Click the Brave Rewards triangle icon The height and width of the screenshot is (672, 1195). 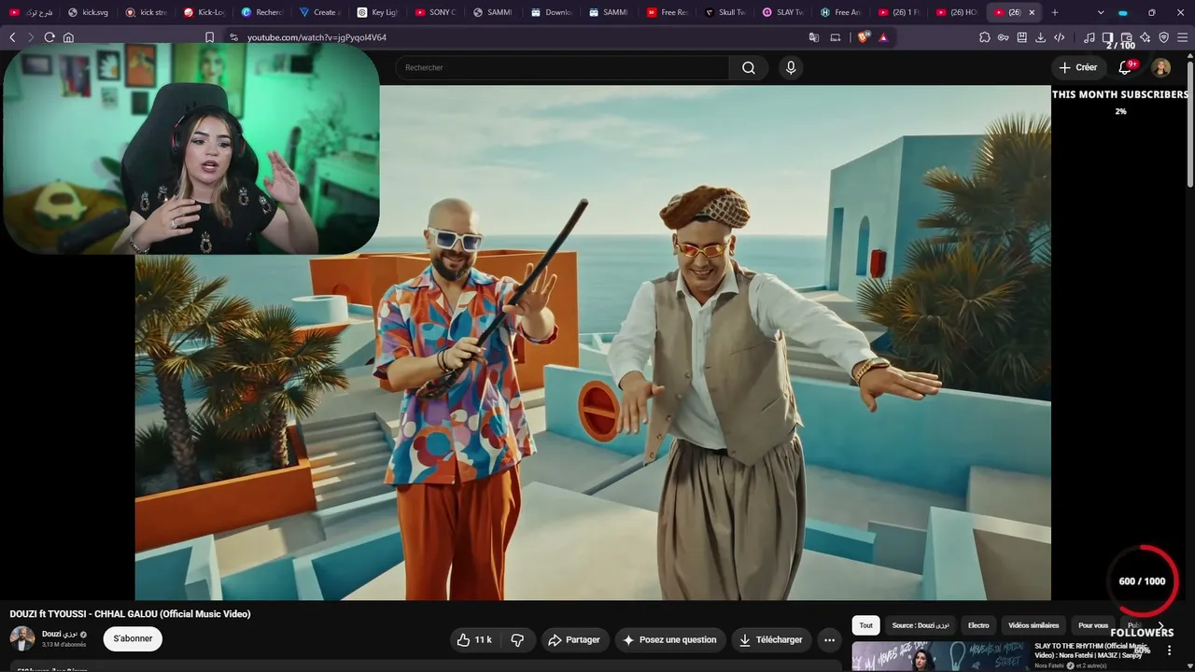click(x=883, y=37)
